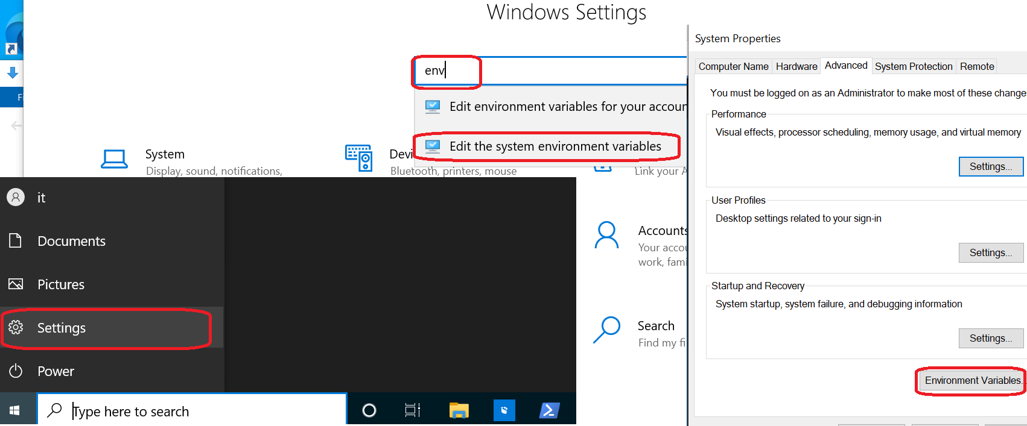Viewport: 1027px width, 426px height.
Task: Click the blue download arrow icon
Action: tap(12, 73)
